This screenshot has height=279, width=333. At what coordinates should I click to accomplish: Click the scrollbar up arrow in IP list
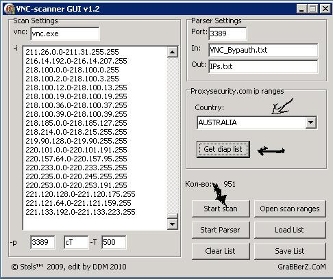pos(173,52)
